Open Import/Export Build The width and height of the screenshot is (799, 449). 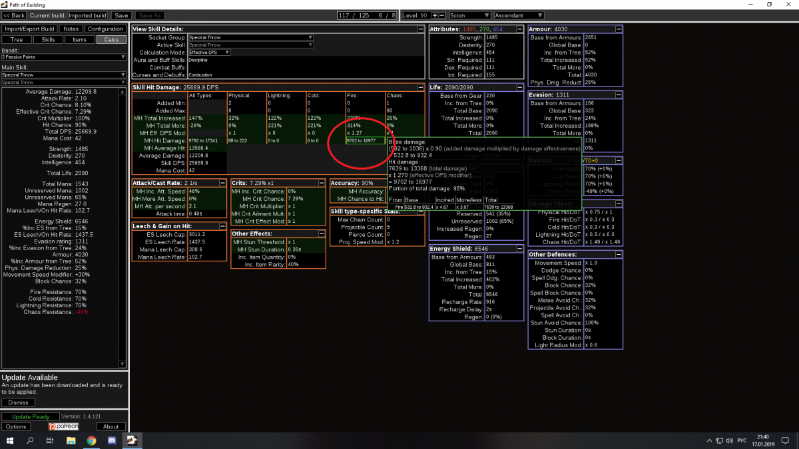(29, 29)
